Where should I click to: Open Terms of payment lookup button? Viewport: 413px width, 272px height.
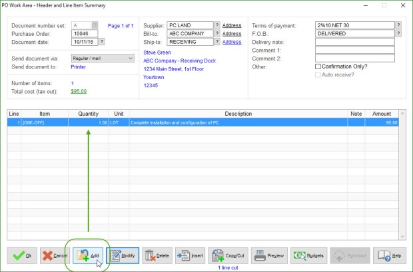coord(398,25)
